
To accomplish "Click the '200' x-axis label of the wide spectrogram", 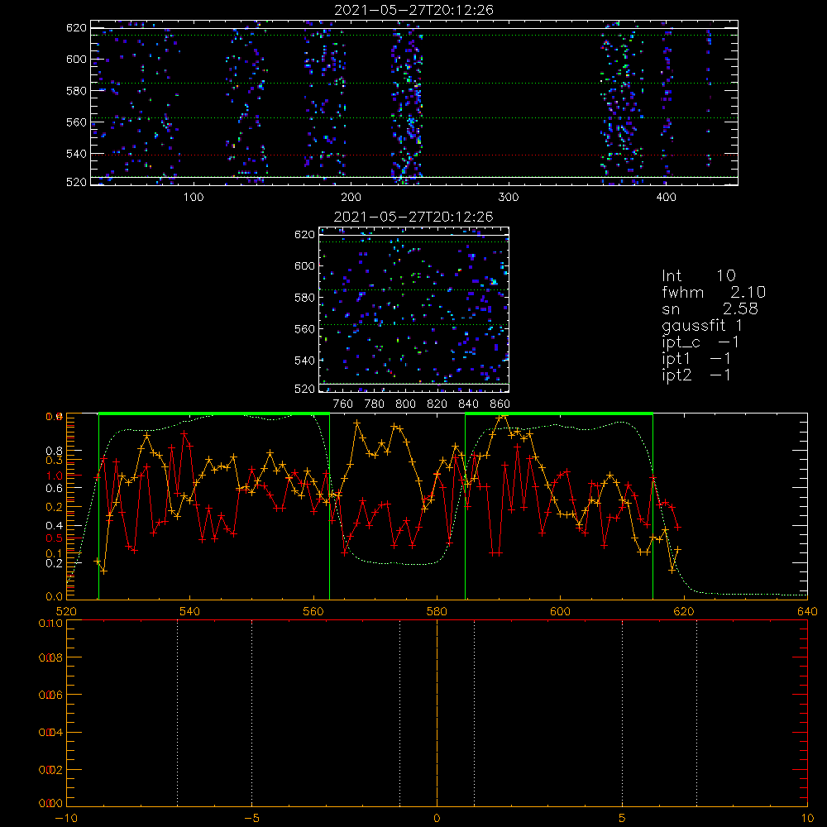I will tap(351, 197).
